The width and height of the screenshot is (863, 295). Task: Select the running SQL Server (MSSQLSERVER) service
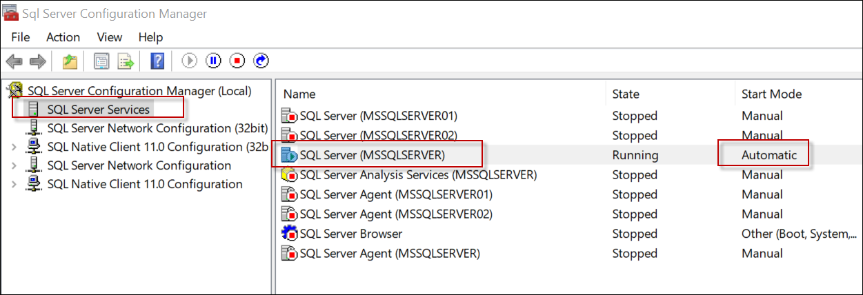click(x=372, y=155)
